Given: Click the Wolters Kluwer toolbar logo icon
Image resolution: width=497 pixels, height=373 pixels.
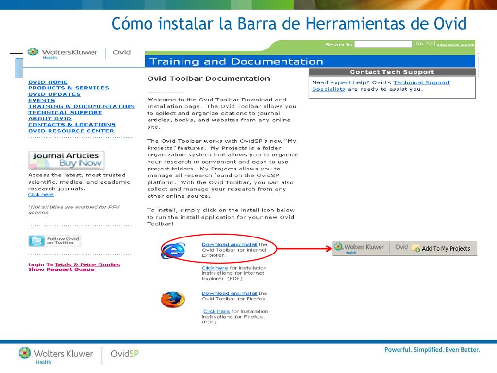Looking at the screenshot, I should [x=338, y=246].
